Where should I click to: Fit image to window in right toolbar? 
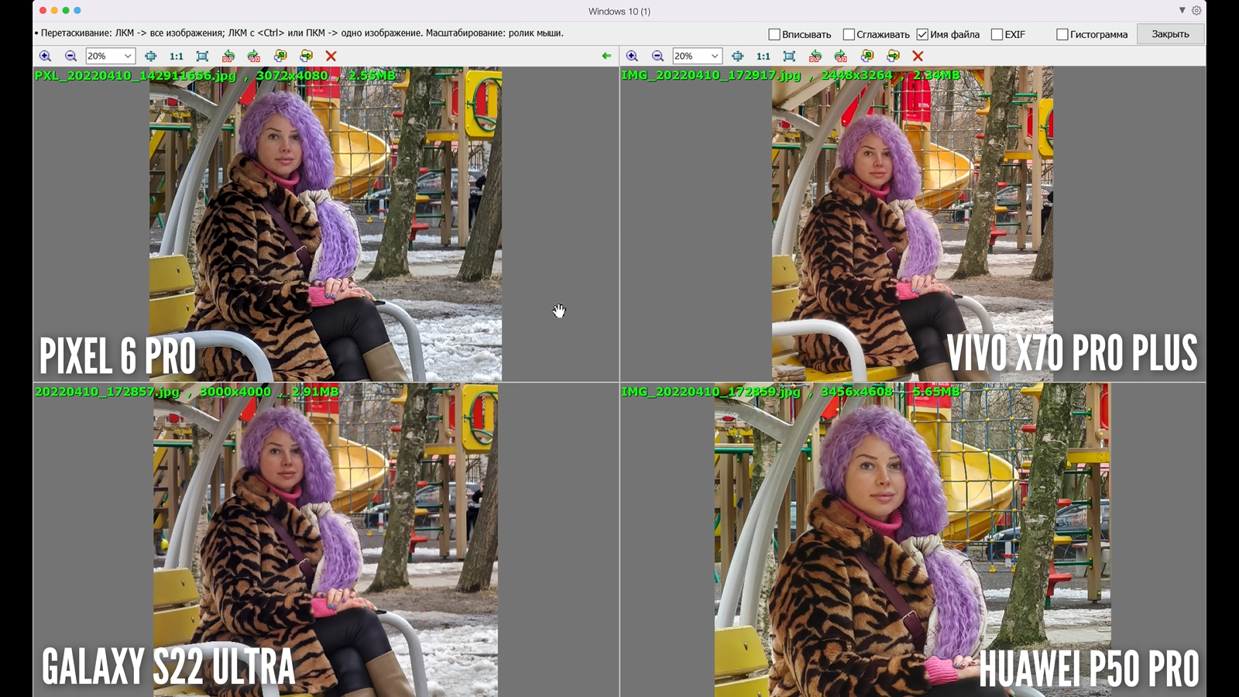point(789,56)
